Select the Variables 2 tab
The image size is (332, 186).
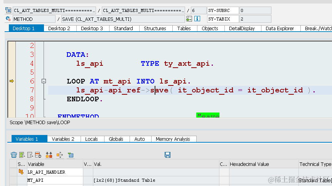point(64,139)
